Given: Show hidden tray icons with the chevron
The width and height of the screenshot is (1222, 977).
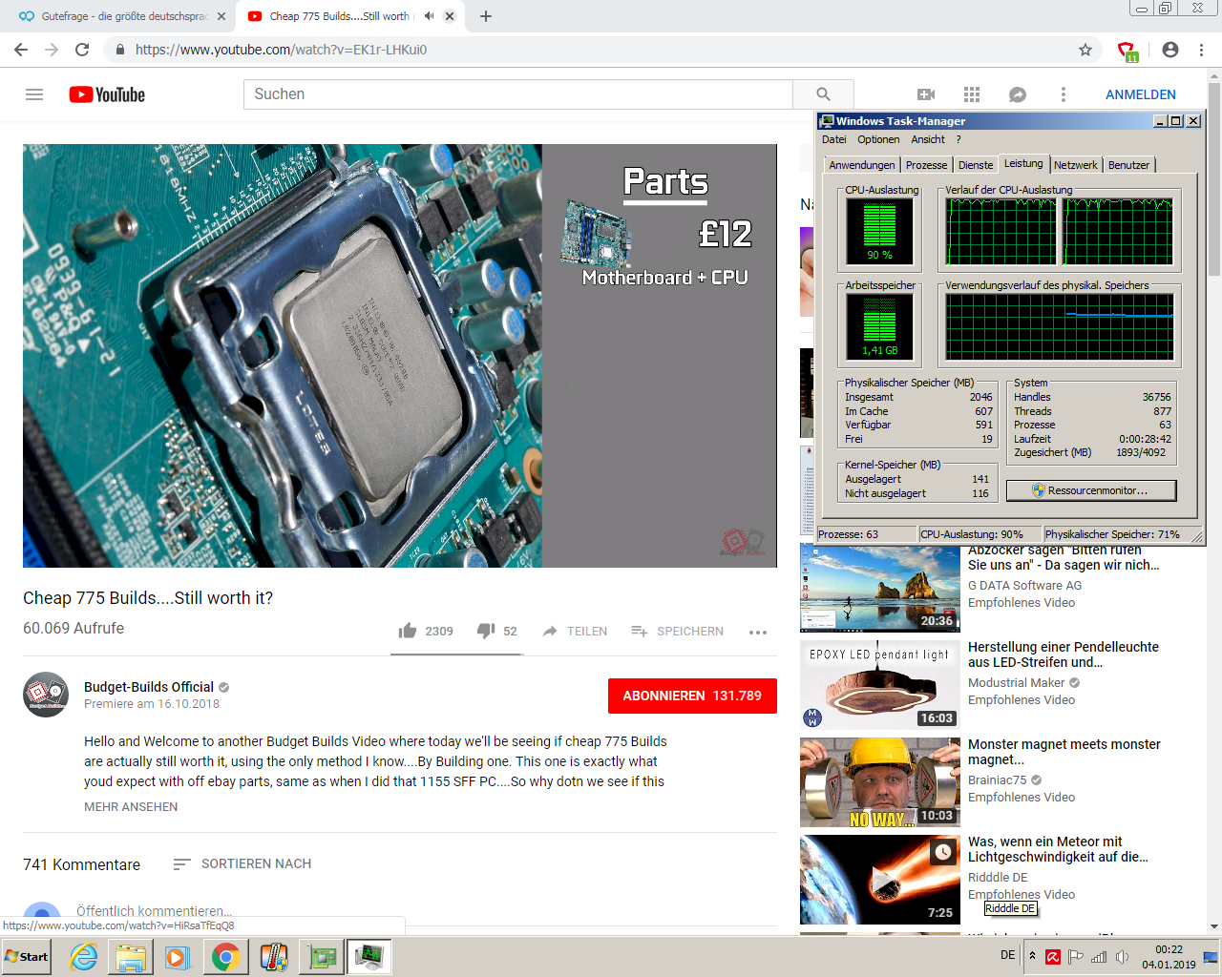Looking at the screenshot, I should coord(1031,957).
